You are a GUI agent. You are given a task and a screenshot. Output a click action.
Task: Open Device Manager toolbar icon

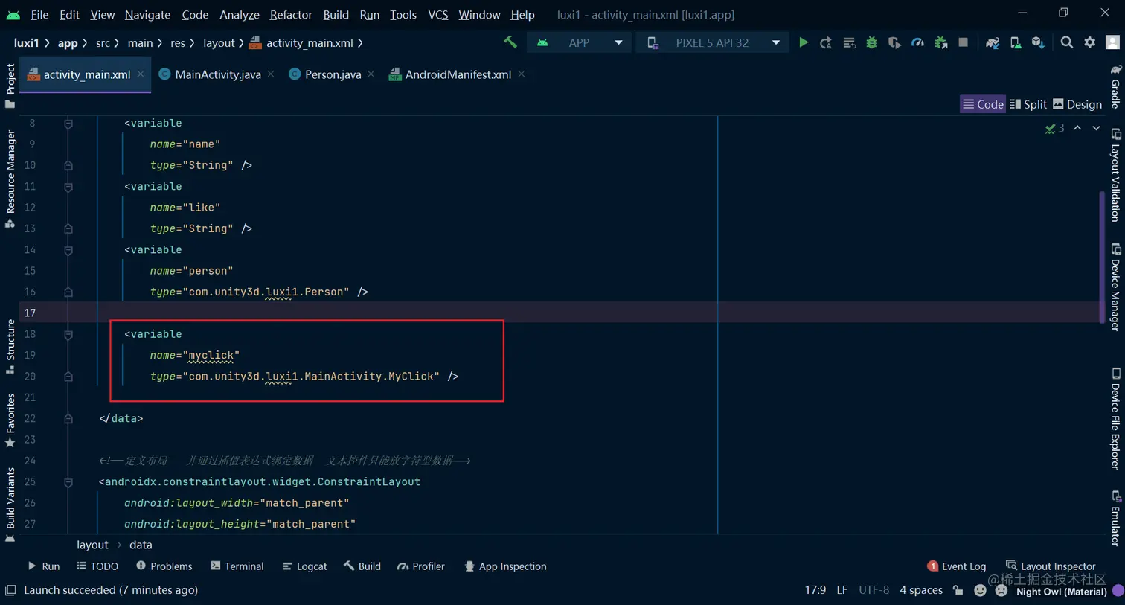pos(1016,42)
